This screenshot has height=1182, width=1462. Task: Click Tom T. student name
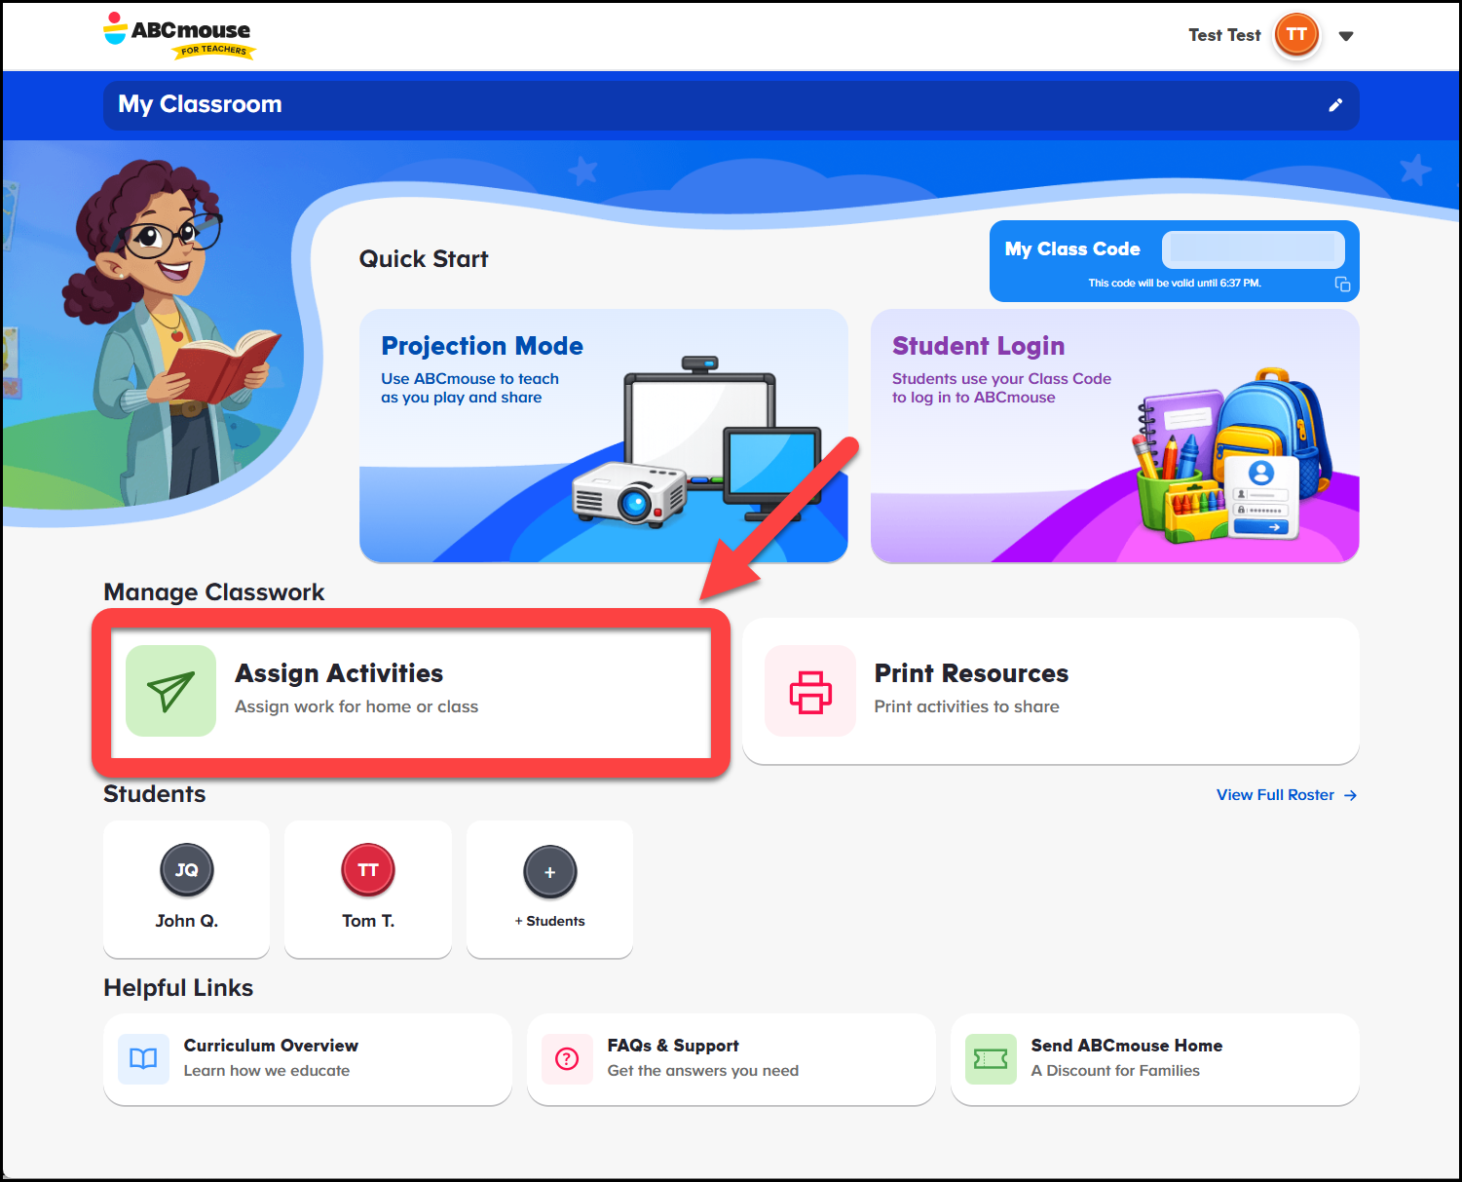(x=368, y=921)
